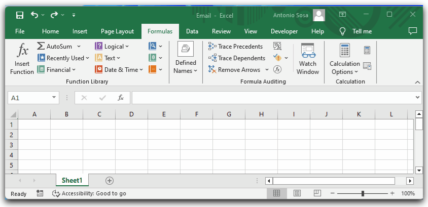Click the fx Insert Function button in formula bar
The width and height of the screenshot is (428, 207).
click(121, 98)
